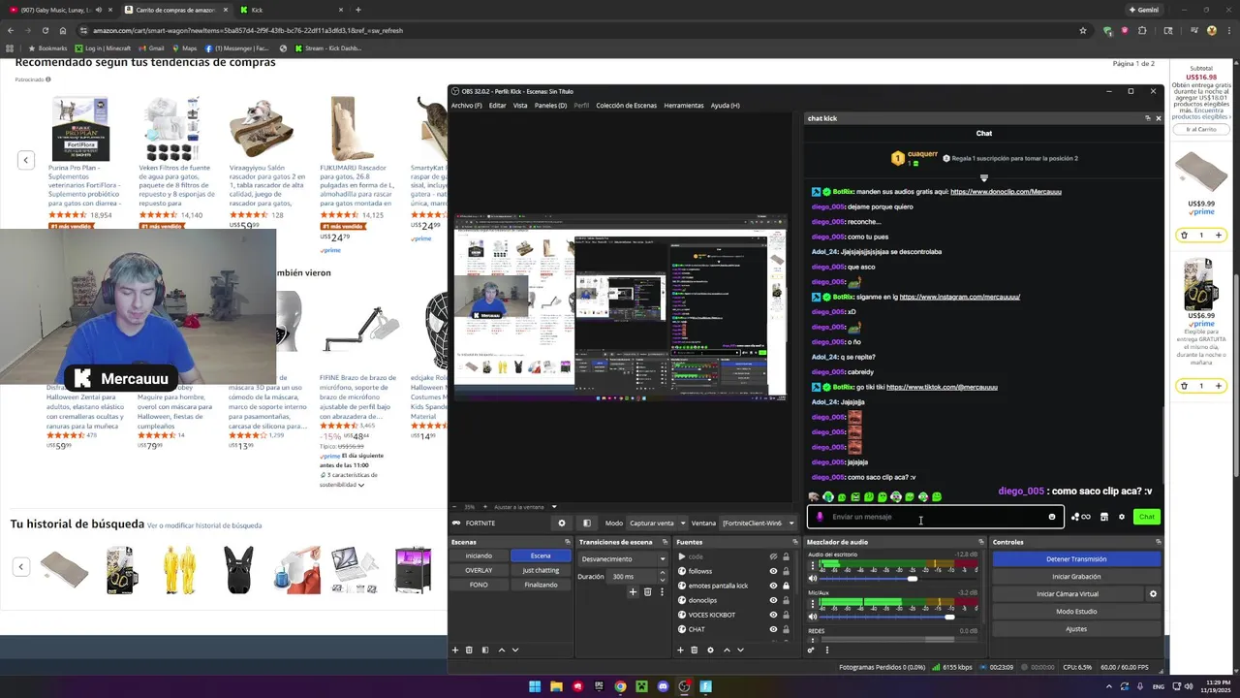Open Archivo menu in OBS
The image size is (1240, 698).
(x=466, y=105)
